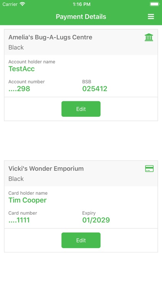Tap Black label under Amelia's centre
This screenshot has width=162, height=288.
coord(16,47)
